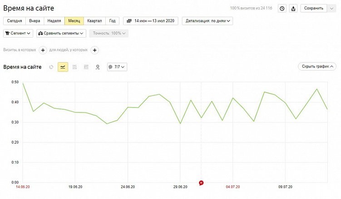
Task: Select the Вчера period tab
Action: pos(35,21)
